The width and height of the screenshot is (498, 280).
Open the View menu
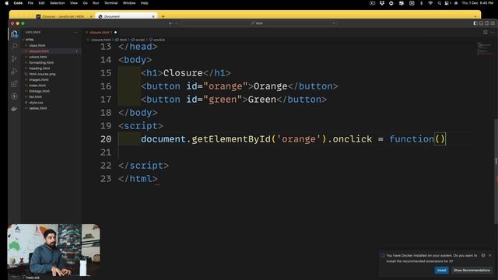[x=74, y=3]
